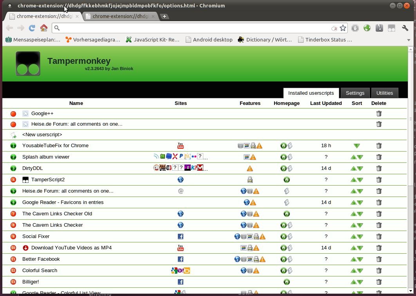Viewport: 416px width, 296px height.
Task: Click lock feature icon in TamperScript2 row
Action: (x=250, y=180)
